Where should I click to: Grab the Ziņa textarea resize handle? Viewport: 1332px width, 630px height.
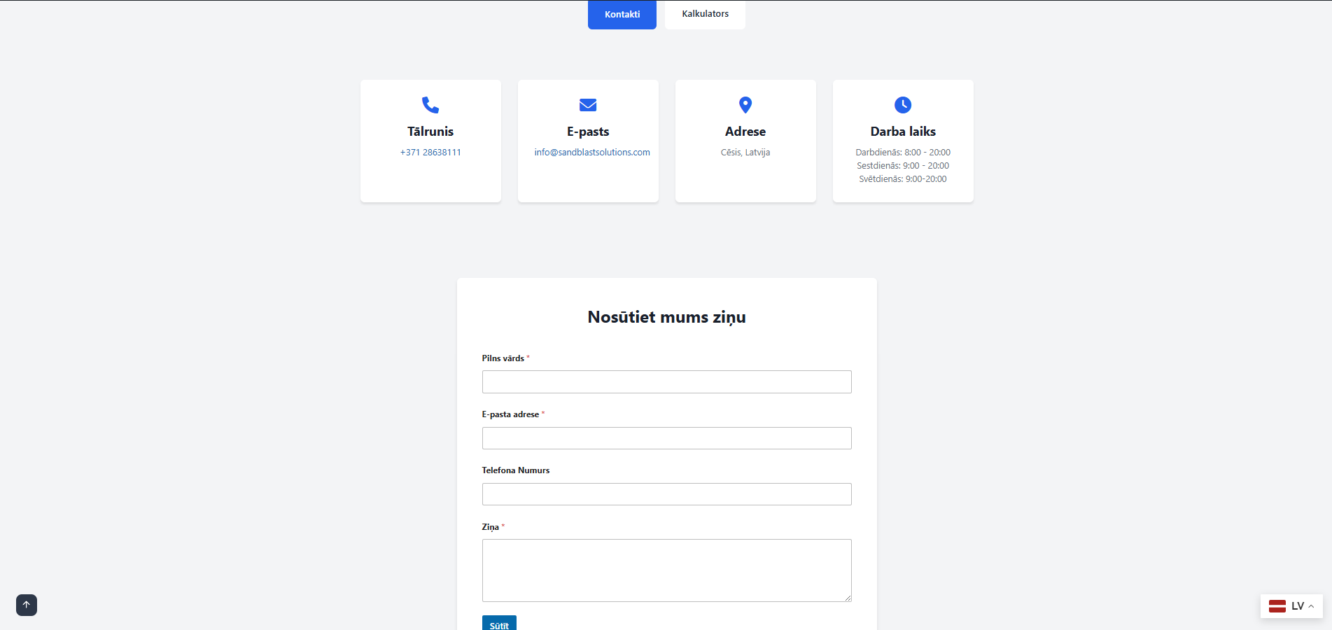click(848, 598)
